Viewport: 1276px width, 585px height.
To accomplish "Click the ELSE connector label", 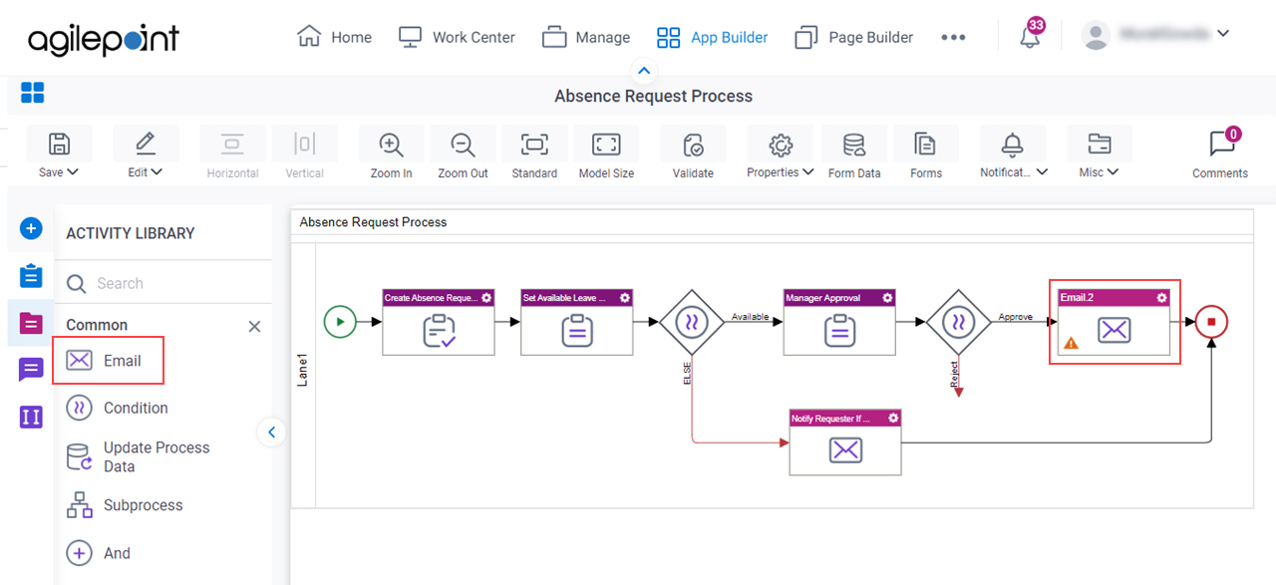I will (x=687, y=373).
